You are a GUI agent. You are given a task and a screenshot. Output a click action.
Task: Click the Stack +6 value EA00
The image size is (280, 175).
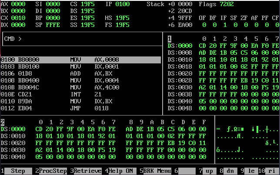tap(185, 25)
